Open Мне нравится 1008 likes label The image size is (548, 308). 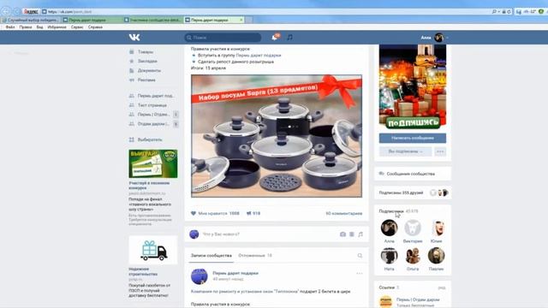pyautogui.click(x=219, y=213)
